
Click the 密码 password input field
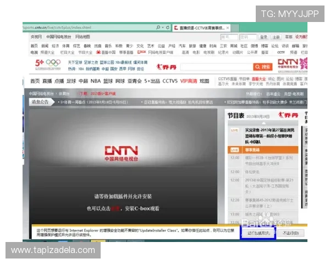tap(248, 37)
